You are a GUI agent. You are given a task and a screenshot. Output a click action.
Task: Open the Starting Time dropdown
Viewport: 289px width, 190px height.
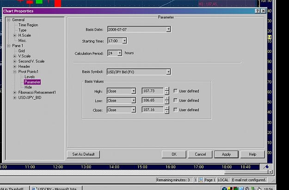[x=124, y=41]
